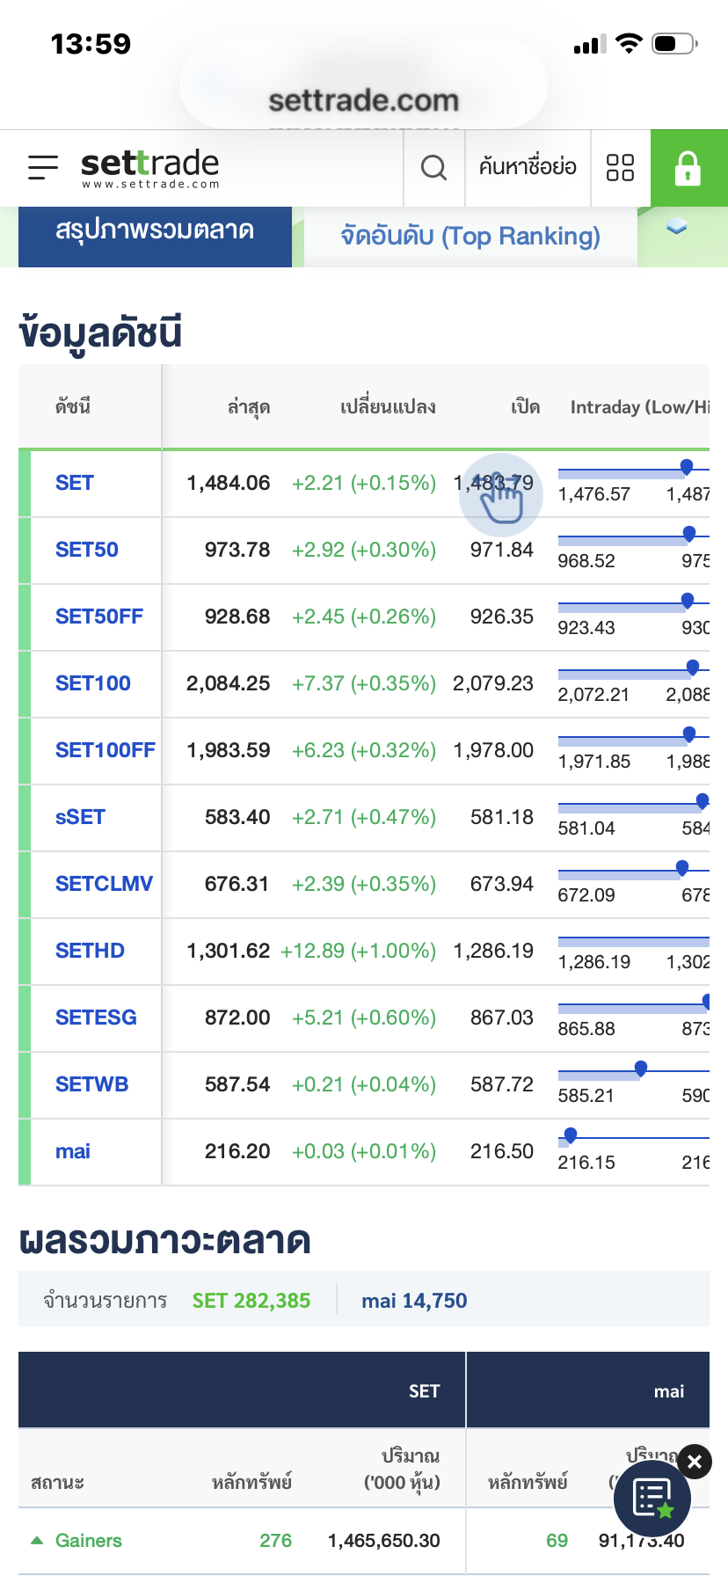
Task: Click the SET100 intraday range marker
Action: [x=693, y=668]
